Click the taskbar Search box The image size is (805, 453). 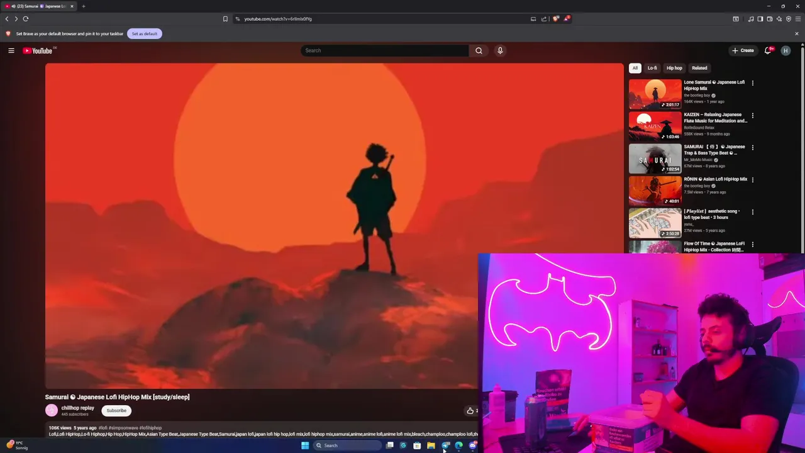coord(347,445)
